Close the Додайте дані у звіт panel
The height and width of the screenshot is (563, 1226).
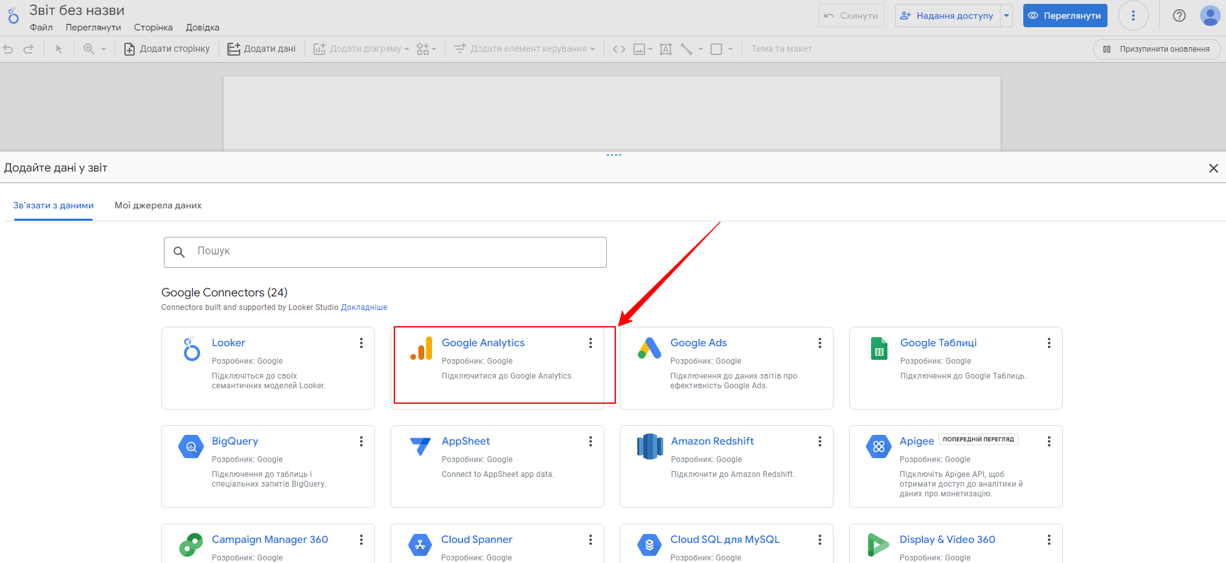point(1214,168)
